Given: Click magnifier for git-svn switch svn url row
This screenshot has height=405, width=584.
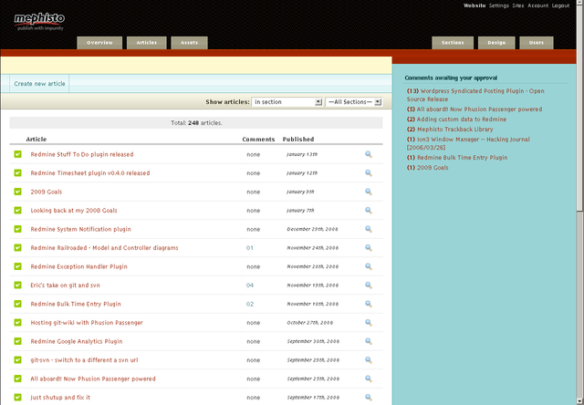Looking at the screenshot, I should pos(369,360).
